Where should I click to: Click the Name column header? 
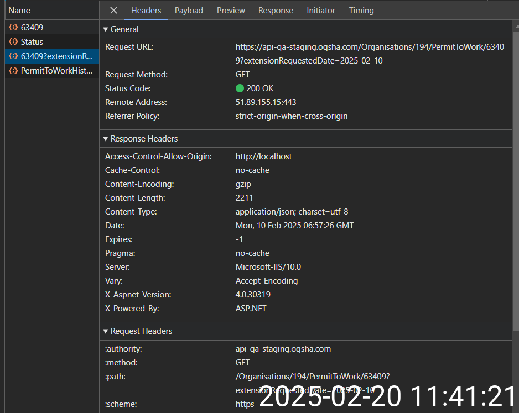[x=19, y=11]
